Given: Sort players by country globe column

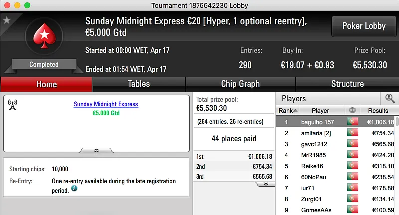Looking at the screenshot, I should [x=352, y=110].
